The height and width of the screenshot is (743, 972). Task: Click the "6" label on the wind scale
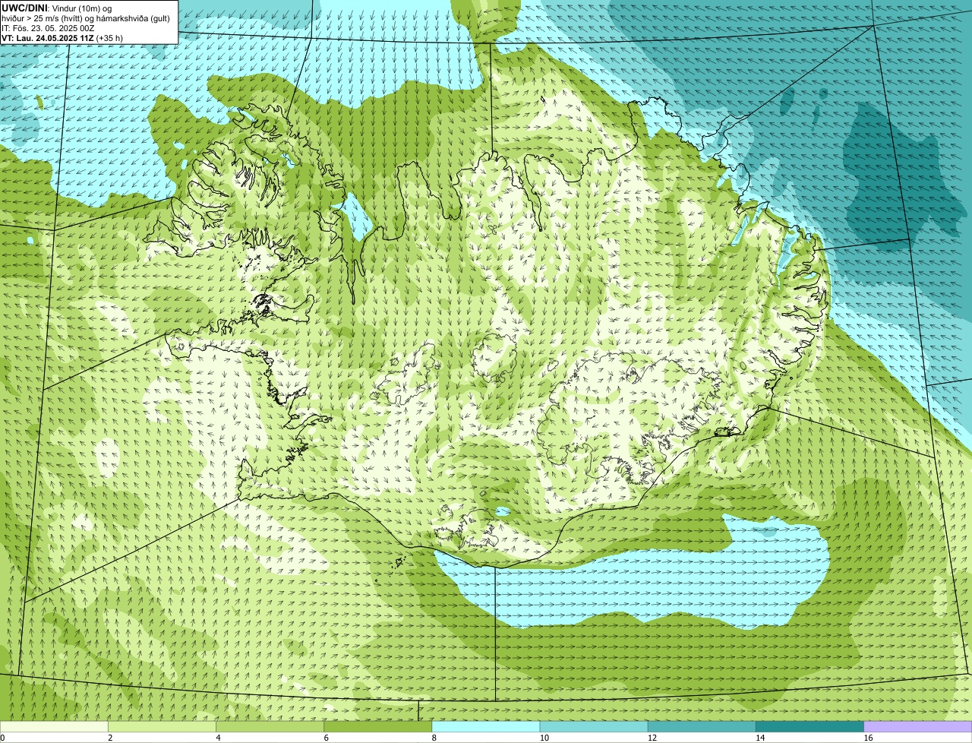[x=327, y=738]
